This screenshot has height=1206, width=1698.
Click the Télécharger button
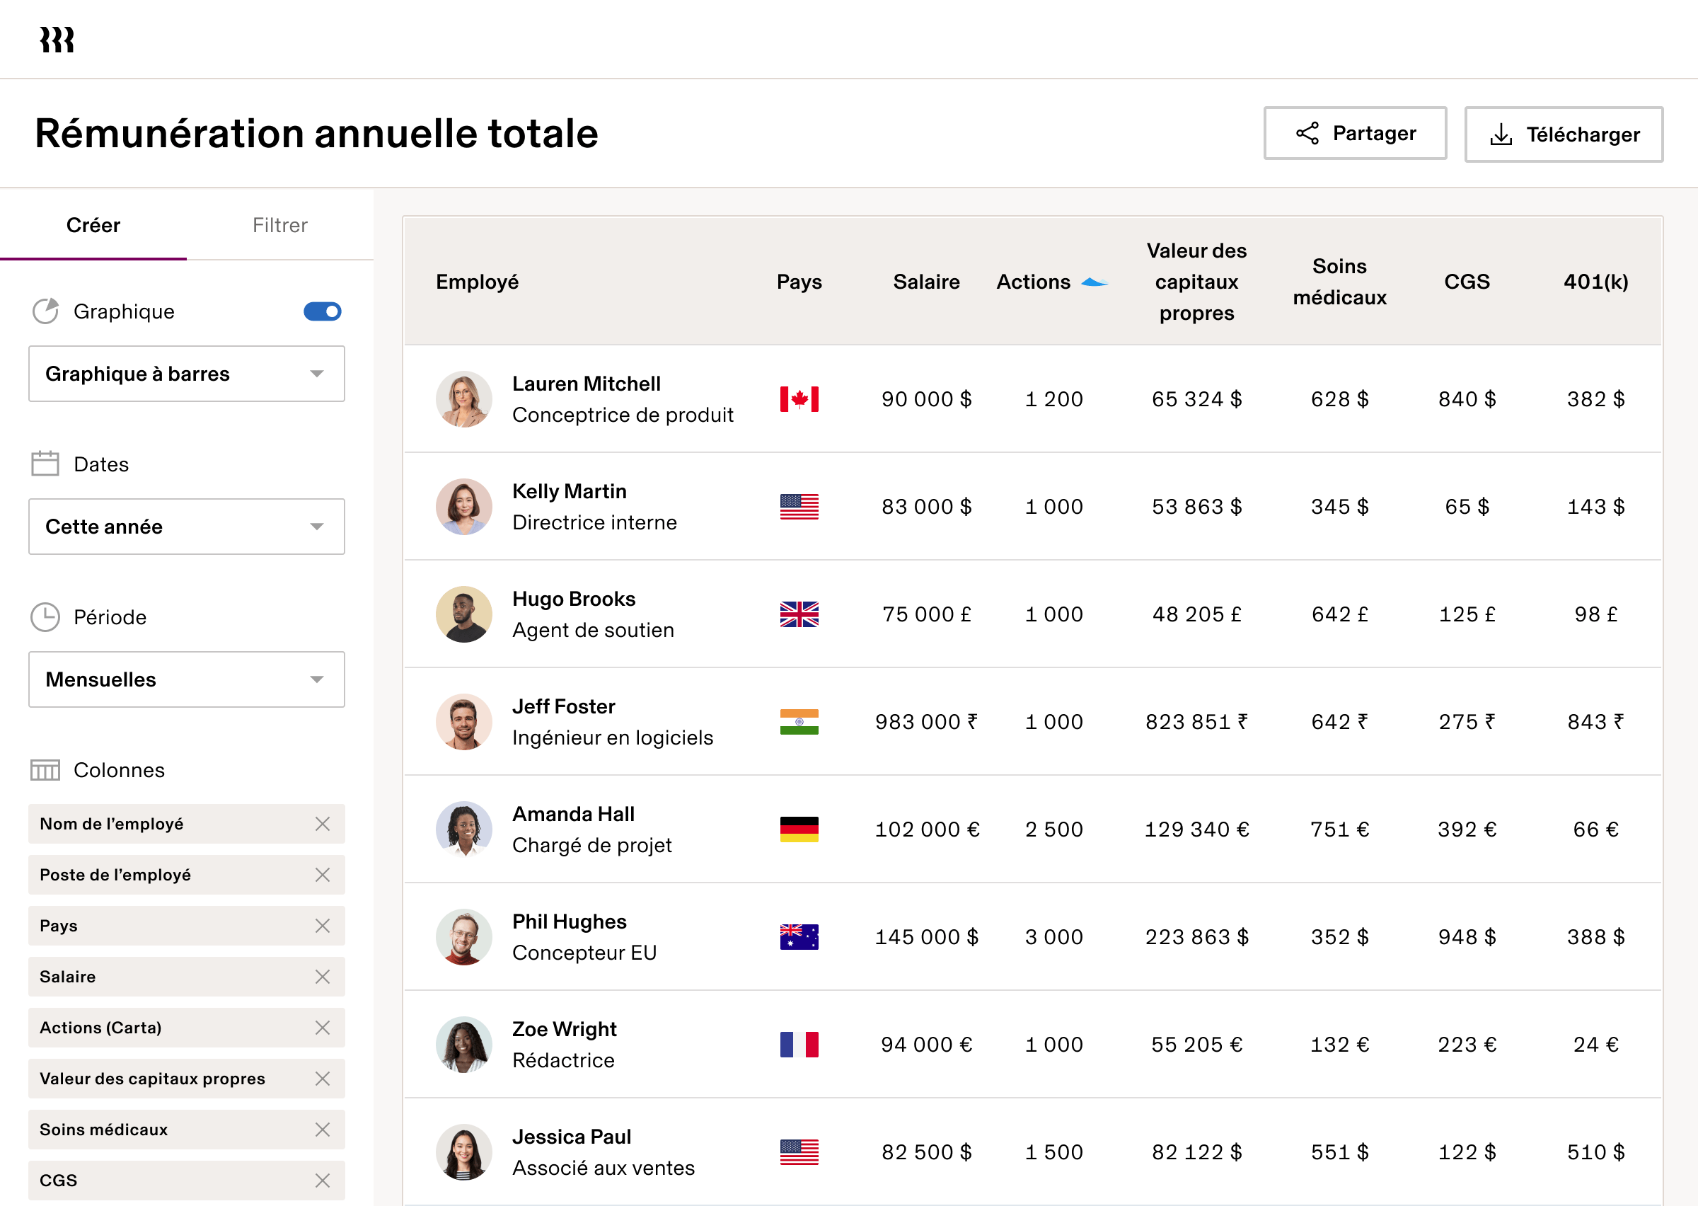click(1563, 134)
